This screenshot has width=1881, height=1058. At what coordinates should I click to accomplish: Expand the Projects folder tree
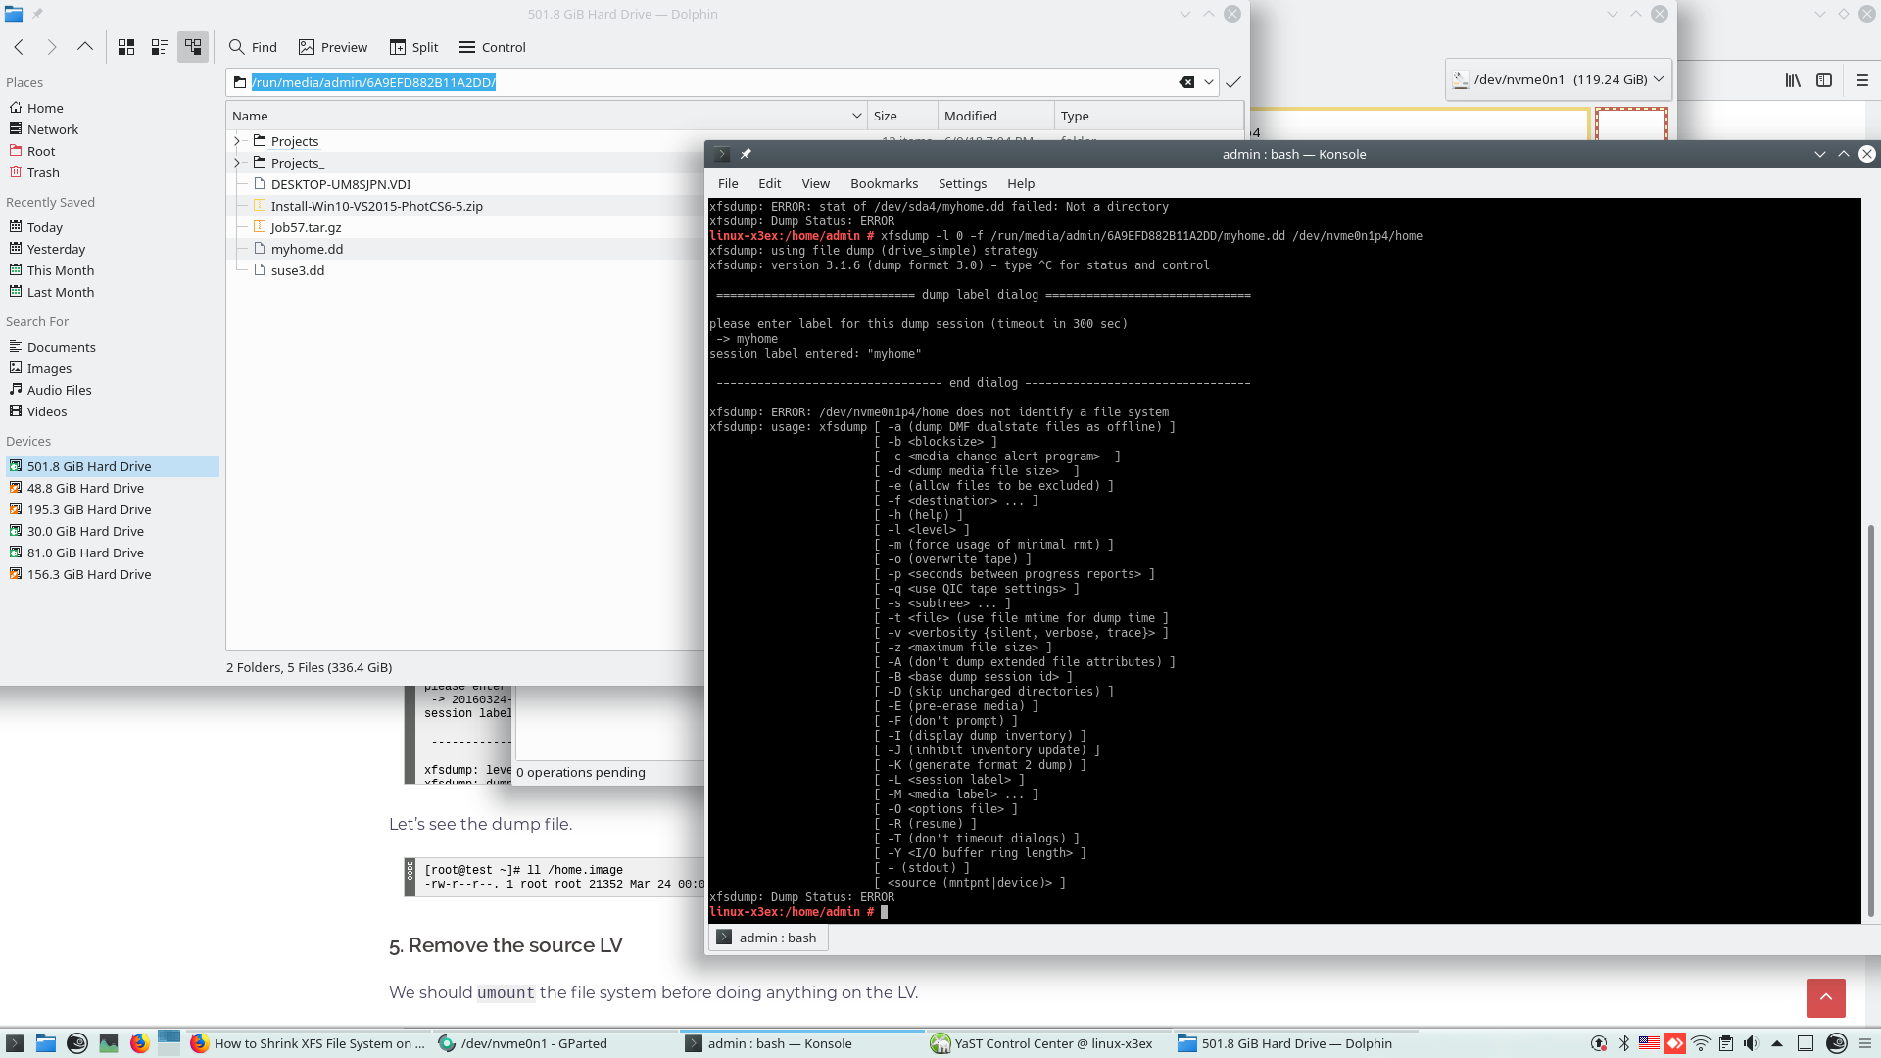237,141
